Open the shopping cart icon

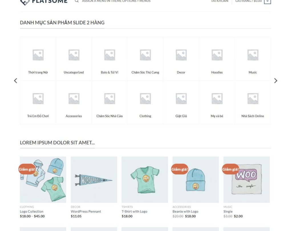[x=267, y=1]
